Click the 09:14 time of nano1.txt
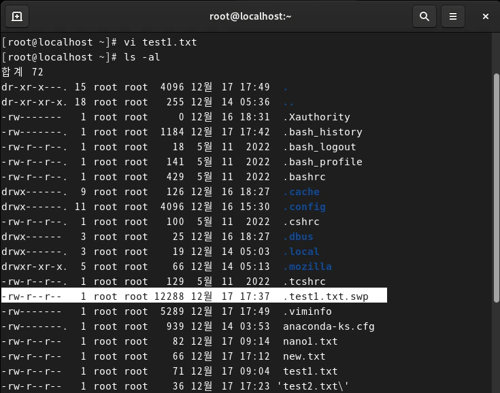Viewport: 500px width, 393px height. 255,341
